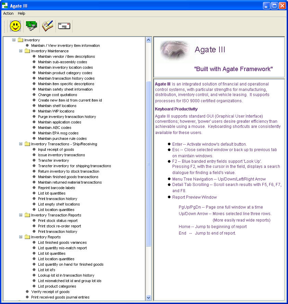The image size is (288, 304).
Task: Click the Inventory Reports folder icon
Action: click(x=27, y=237)
